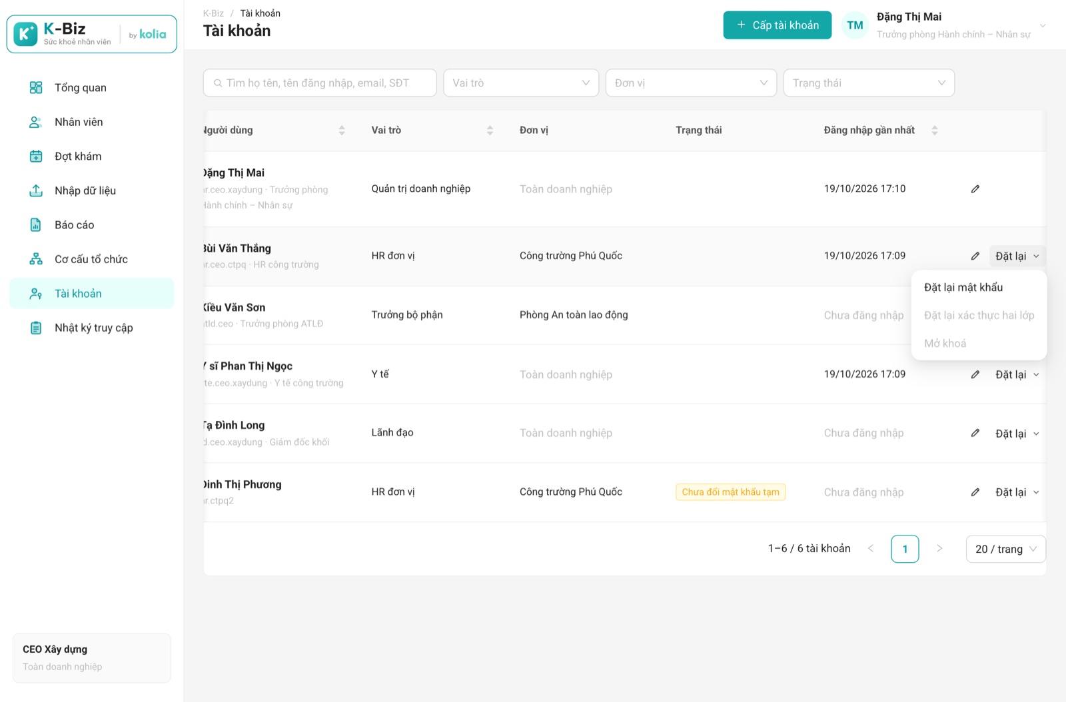Open Tổng quan dashboard in sidebar
Viewport: 1066px width, 702px height.
coord(91,87)
